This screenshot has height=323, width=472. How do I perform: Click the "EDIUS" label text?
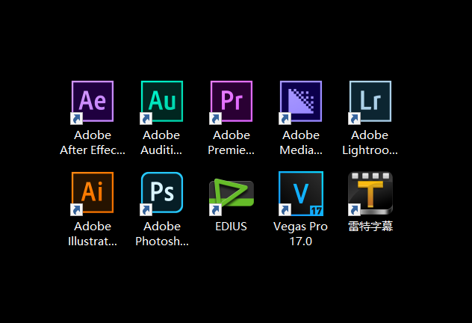(231, 227)
